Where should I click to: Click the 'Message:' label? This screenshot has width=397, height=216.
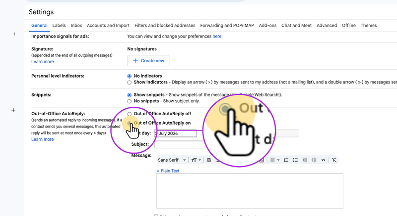(141, 156)
